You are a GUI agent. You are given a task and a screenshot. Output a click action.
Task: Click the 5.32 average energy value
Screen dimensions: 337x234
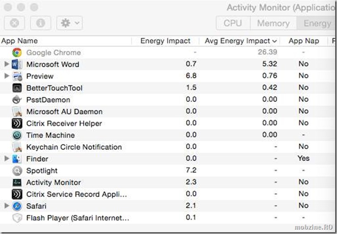270,64
